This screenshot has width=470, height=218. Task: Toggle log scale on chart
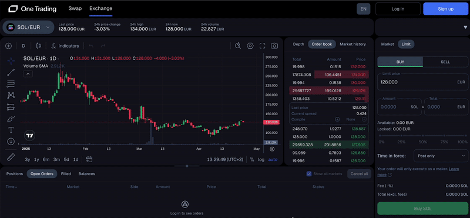pyautogui.click(x=261, y=159)
